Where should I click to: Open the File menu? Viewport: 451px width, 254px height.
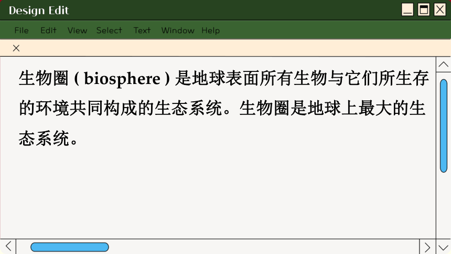(22, 30)
